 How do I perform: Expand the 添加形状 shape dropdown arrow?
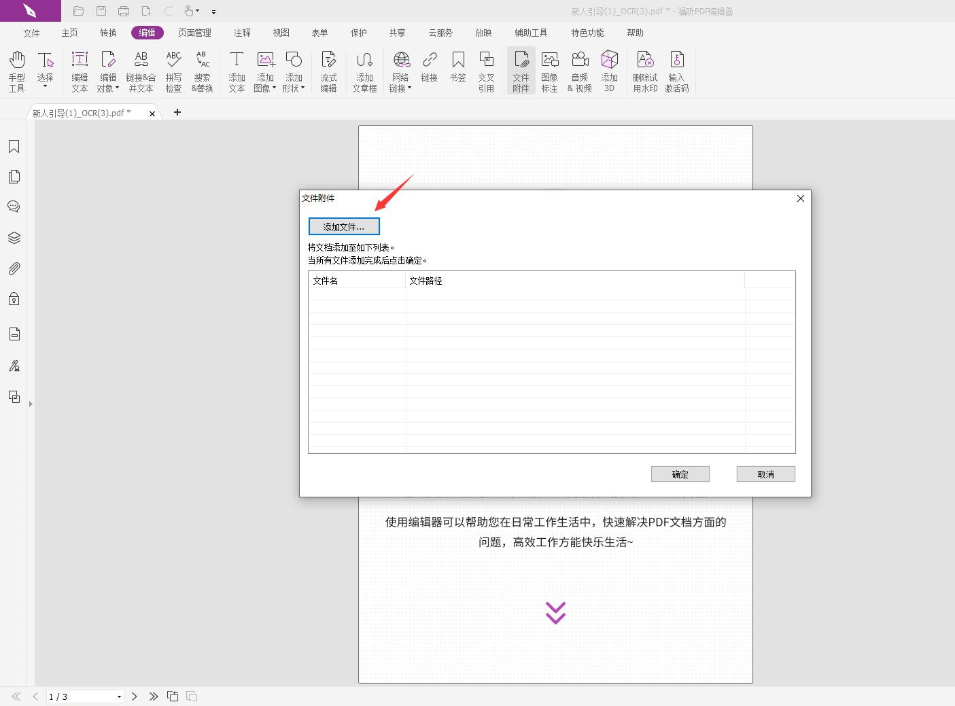[302, 88]
